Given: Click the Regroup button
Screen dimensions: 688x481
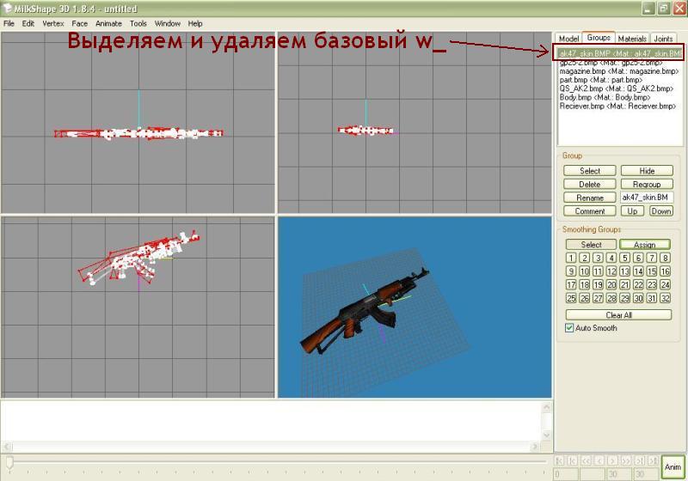Looking at the screenshot, I should [x=647, y=184].
